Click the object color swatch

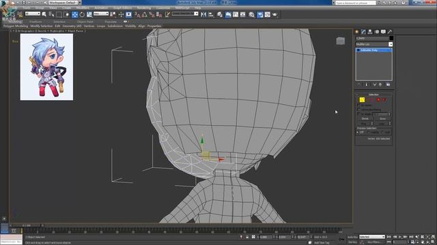tap(391, 38)
